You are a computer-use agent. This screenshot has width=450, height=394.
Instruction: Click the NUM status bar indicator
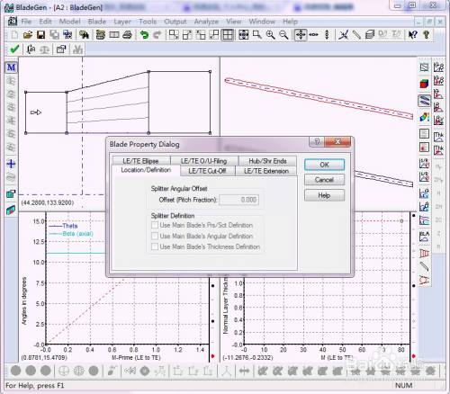click(403, 385)
